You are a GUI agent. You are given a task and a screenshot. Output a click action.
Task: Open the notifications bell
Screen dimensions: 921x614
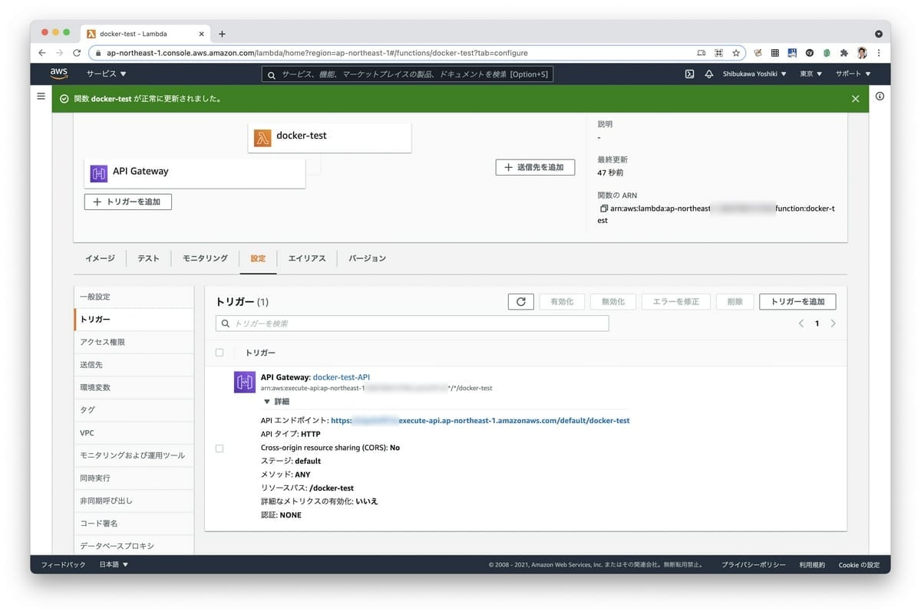[708, 74]
